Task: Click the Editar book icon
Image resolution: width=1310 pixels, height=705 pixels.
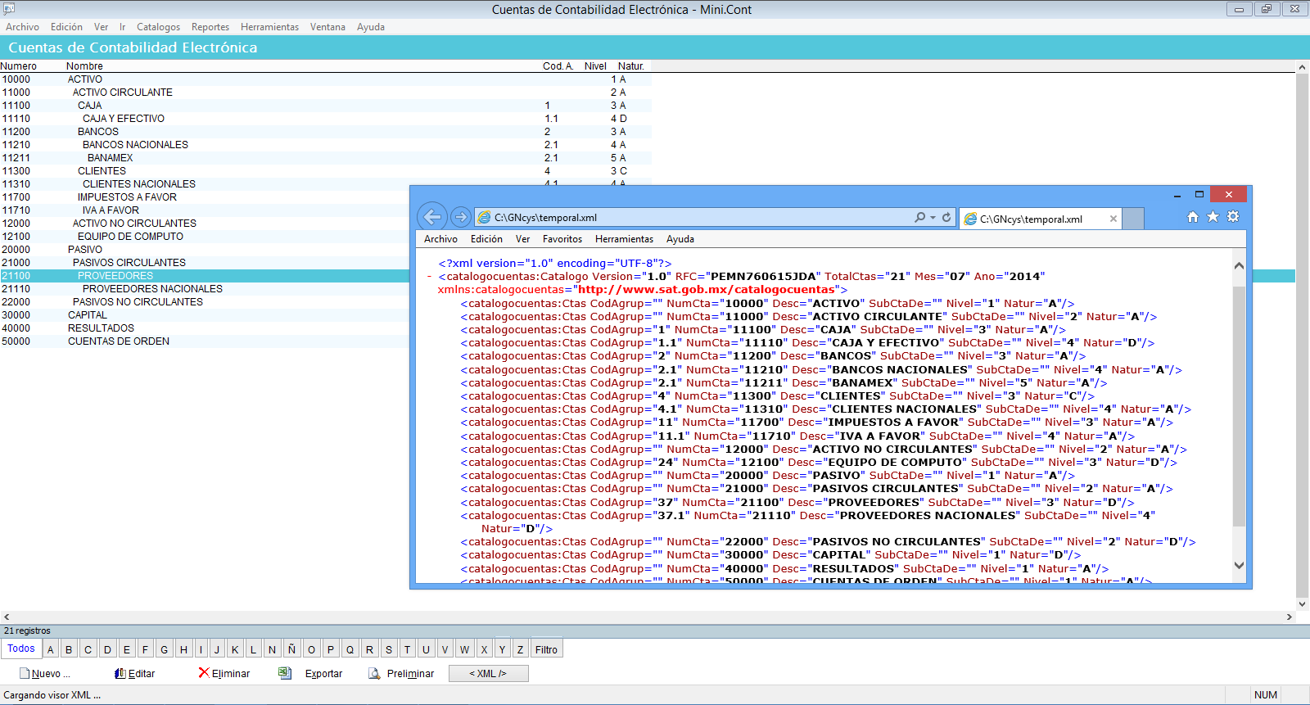Action: point(120,673)
